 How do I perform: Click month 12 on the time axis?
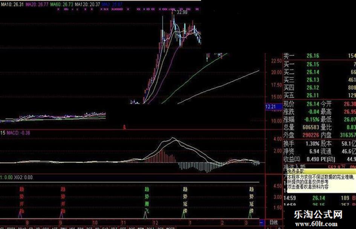tap(155, 223)
